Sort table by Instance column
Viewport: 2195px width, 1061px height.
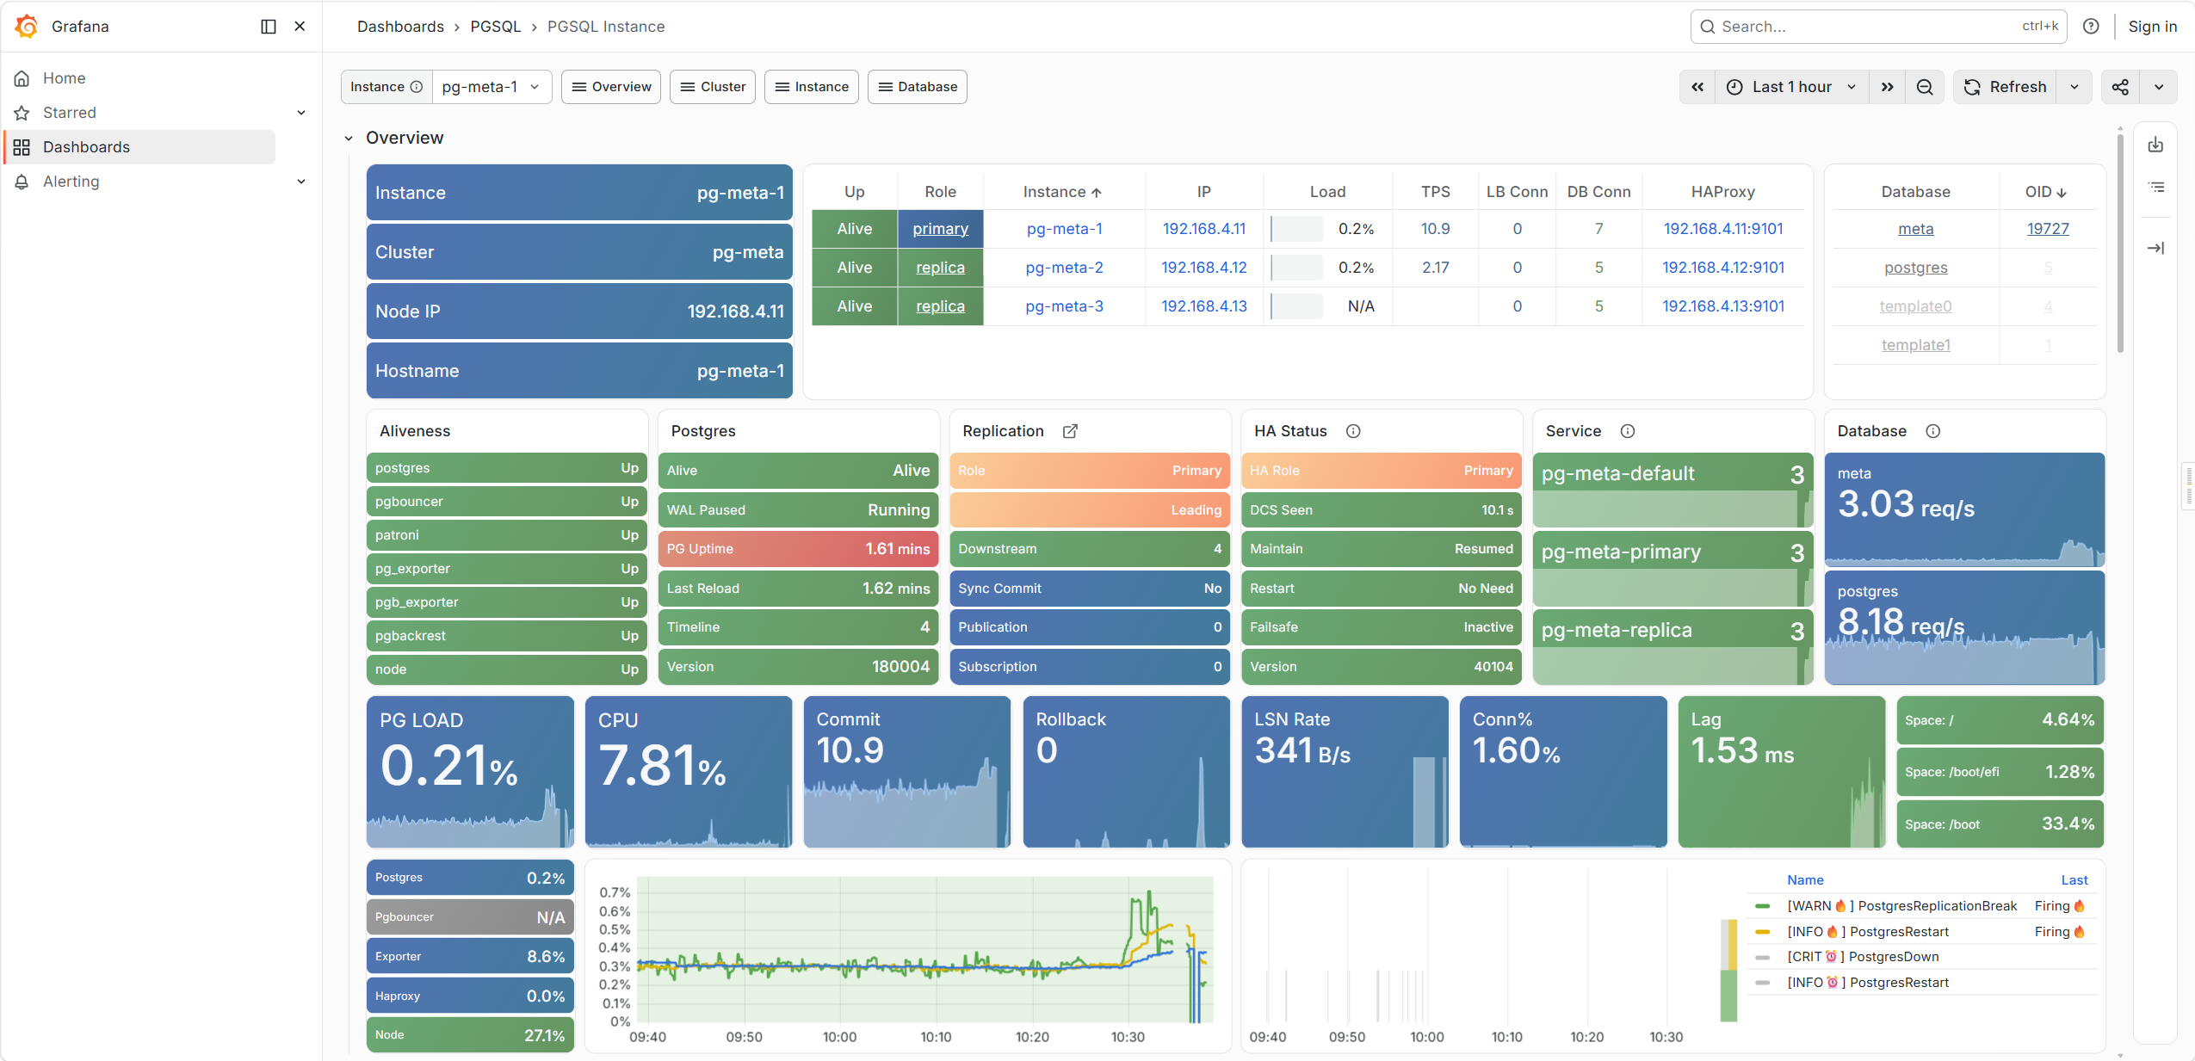[x=1062, y=192]
